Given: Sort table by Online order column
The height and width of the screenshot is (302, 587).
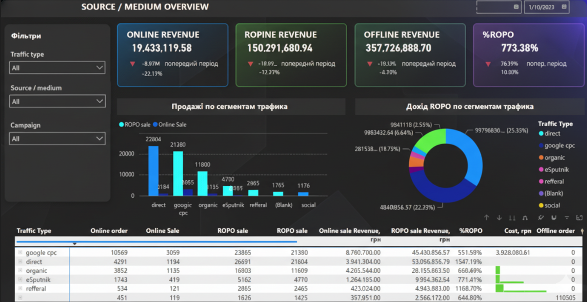Looking at the screenshot, I should tap(109, 231).
